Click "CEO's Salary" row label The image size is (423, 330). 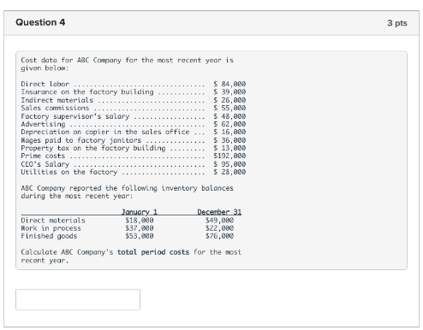[x=45, y=164]
